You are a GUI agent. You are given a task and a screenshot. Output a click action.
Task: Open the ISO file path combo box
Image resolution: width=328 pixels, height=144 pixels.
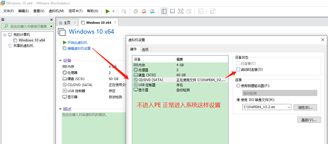(266, 107)
